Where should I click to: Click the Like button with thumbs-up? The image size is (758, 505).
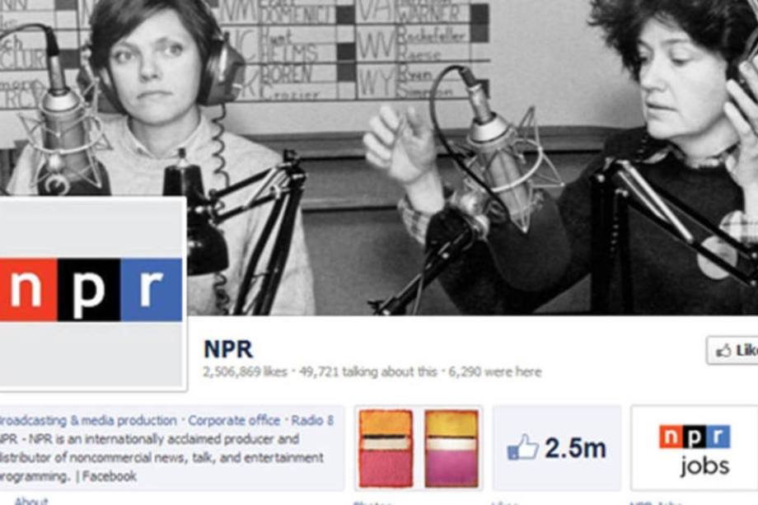(732, 350)
